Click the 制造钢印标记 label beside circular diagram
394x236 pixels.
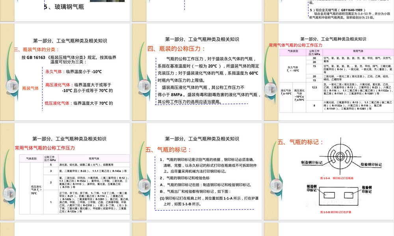(x=312, y=162)
